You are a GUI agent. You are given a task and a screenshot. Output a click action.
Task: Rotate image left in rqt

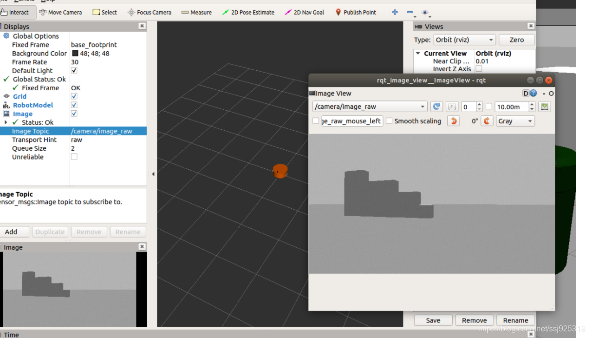coord(454,121)
